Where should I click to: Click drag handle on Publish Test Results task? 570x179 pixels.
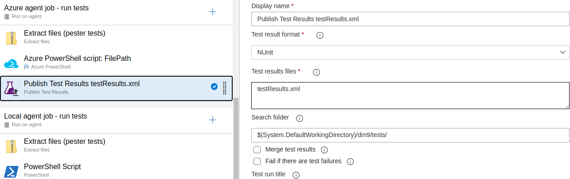(x=225, y=88)
